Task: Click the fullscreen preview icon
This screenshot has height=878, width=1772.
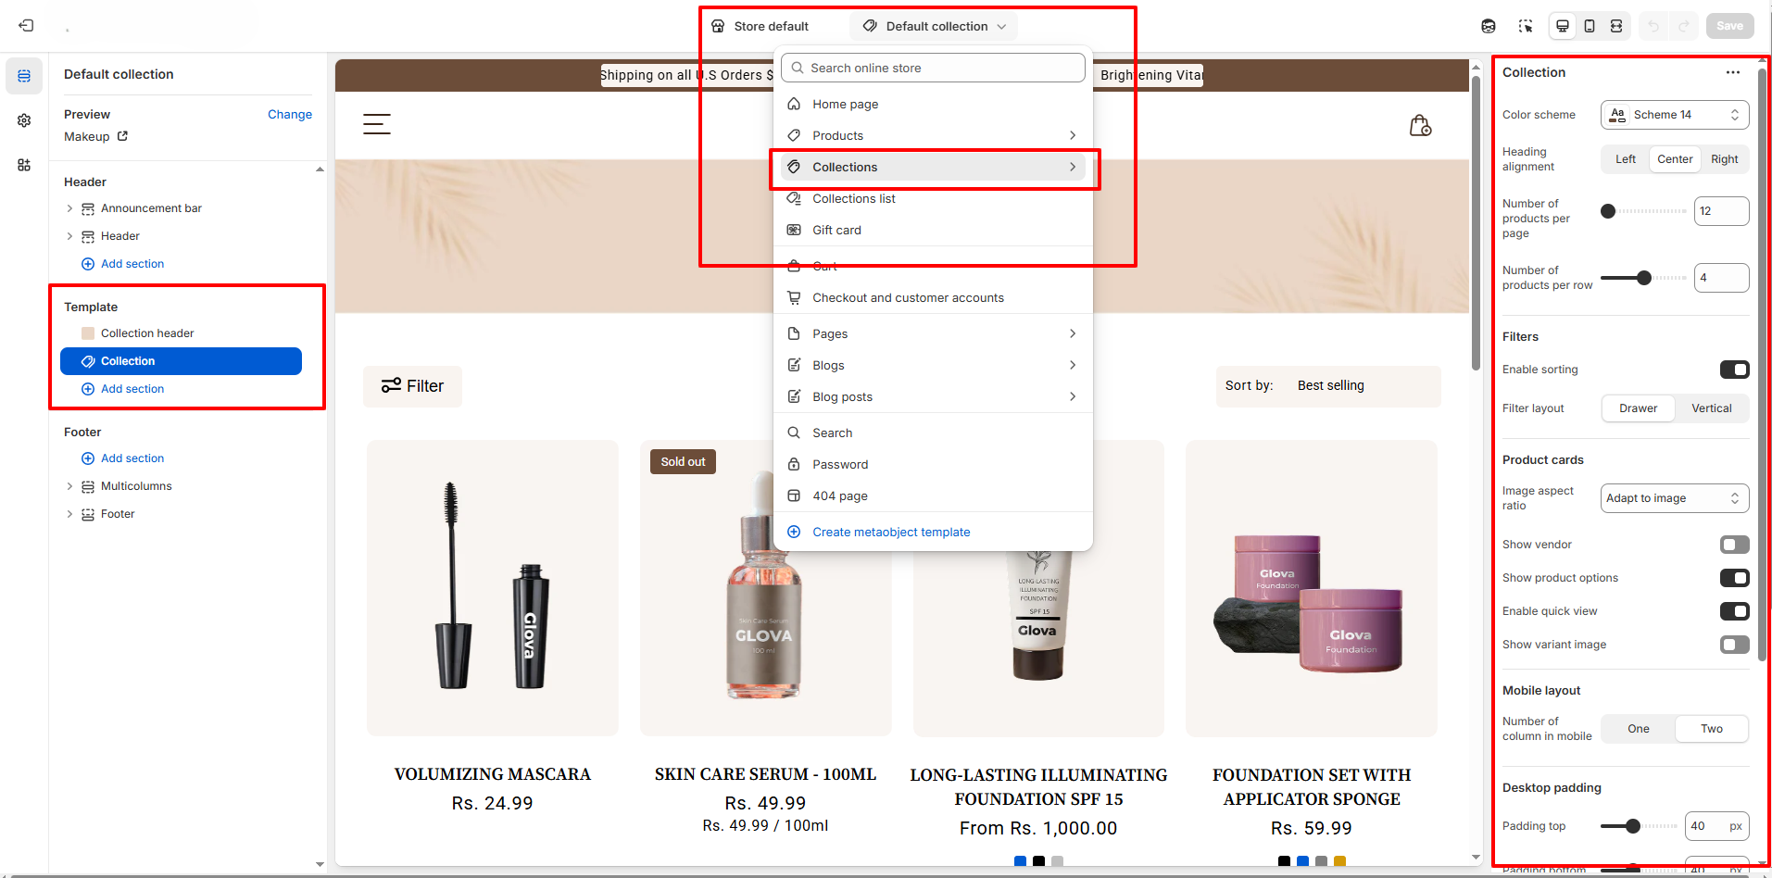Action: [x=1616, y=26]
